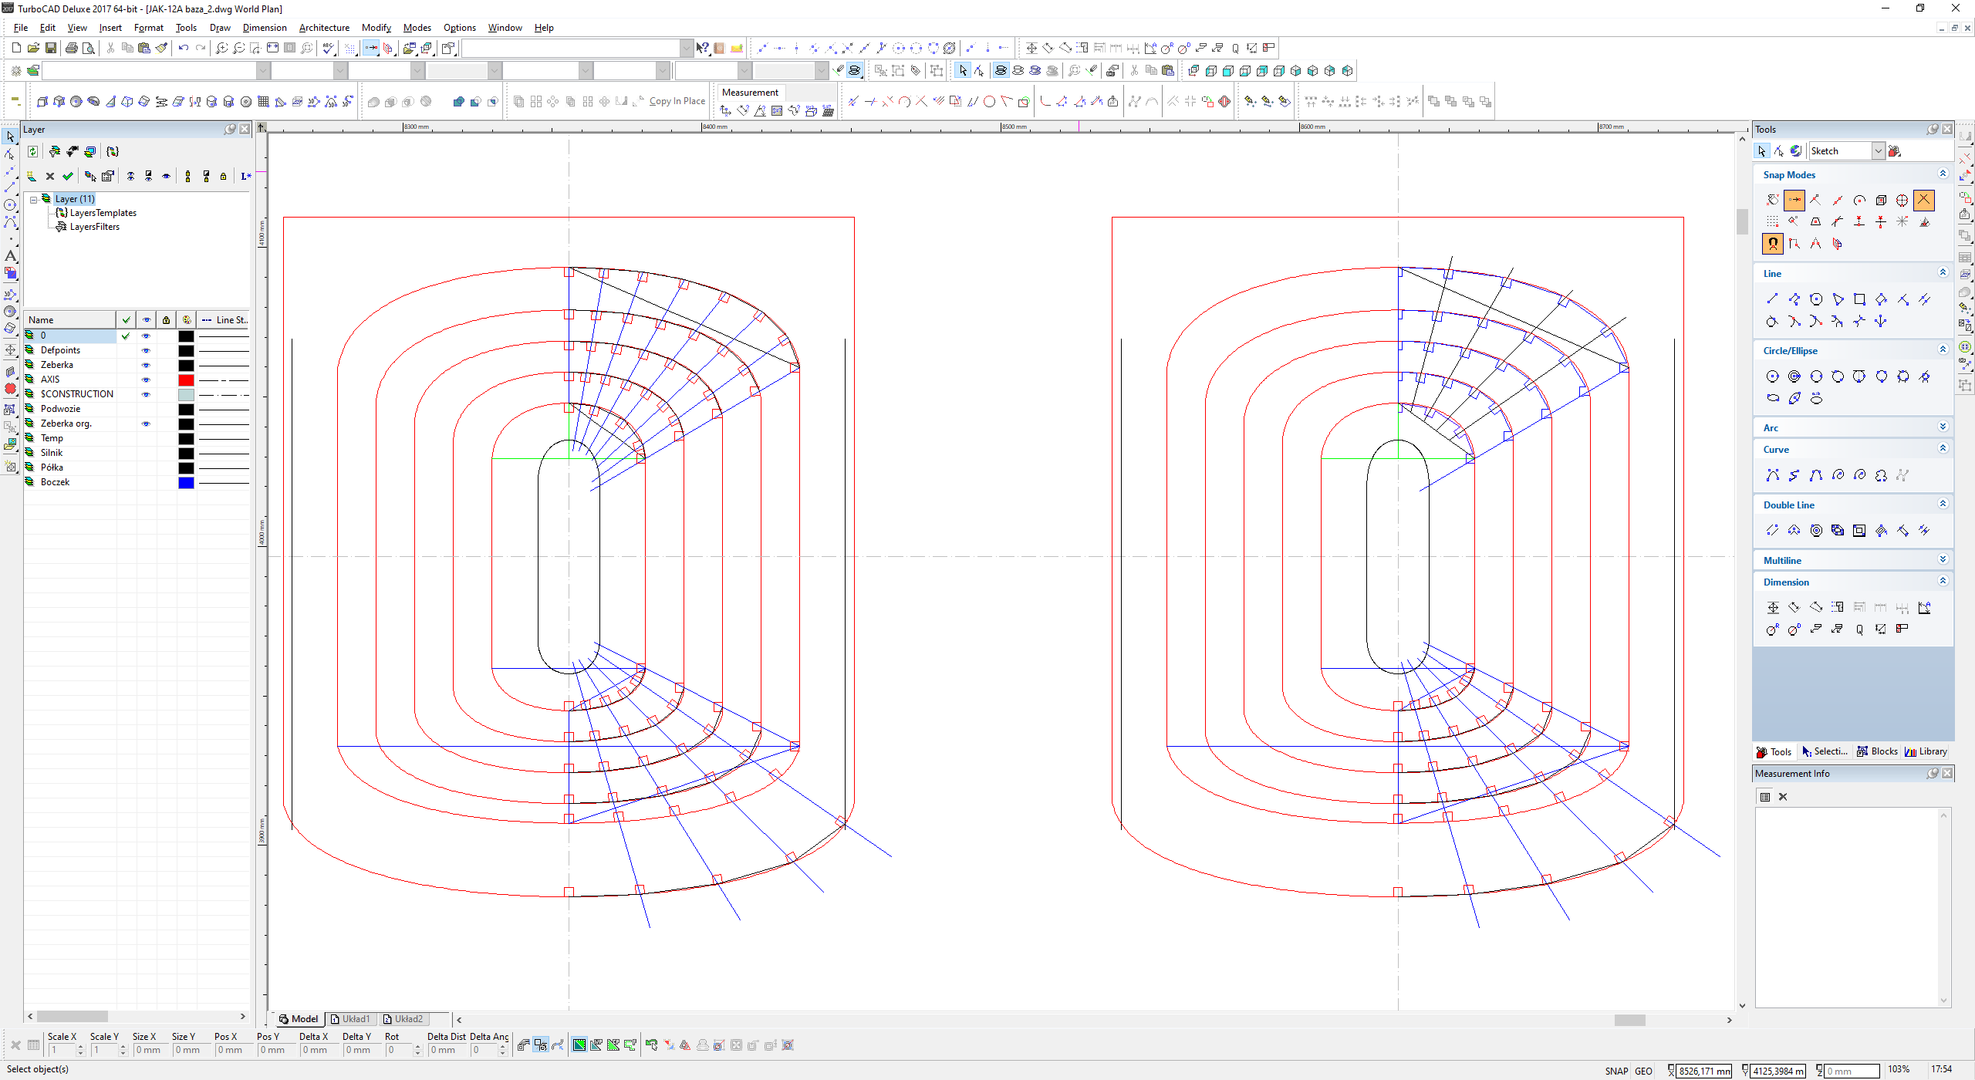Click the Undo arrow icon

[183, 48]
